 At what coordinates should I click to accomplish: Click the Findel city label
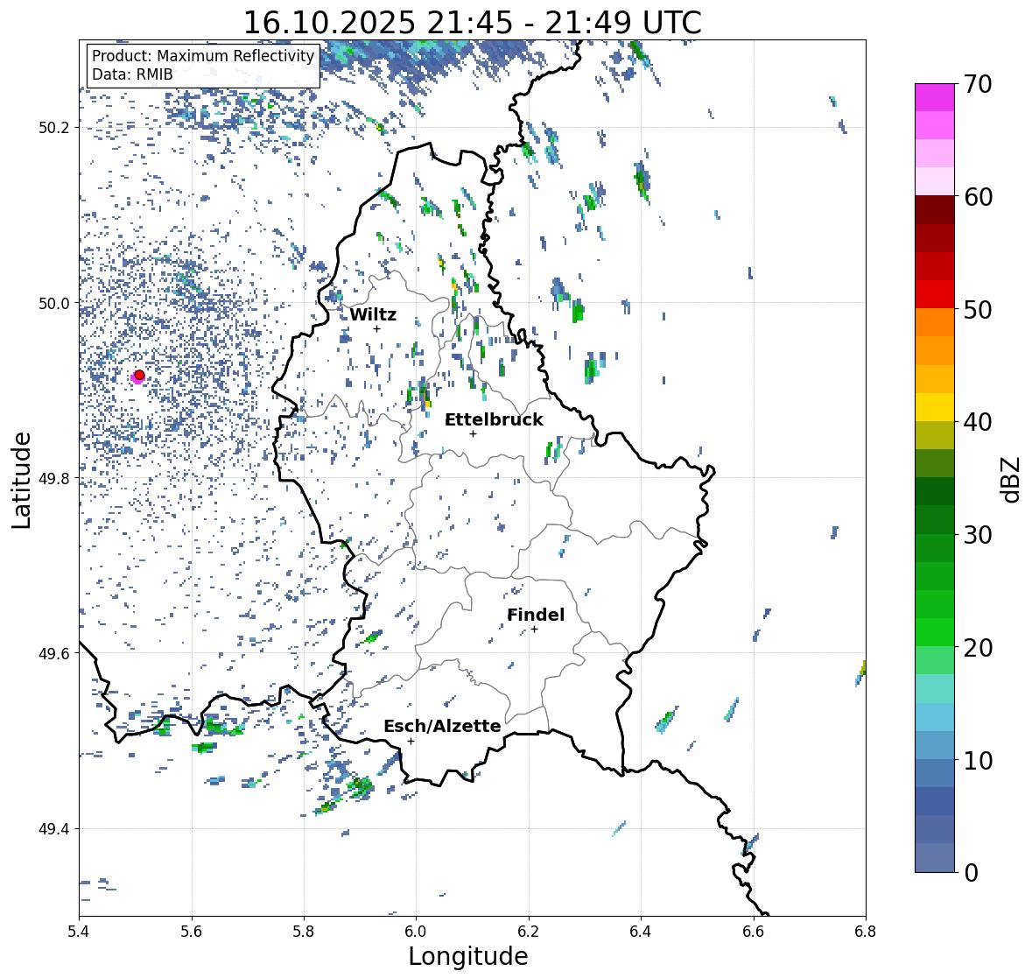pyautogui.click(x=536, y=615)
